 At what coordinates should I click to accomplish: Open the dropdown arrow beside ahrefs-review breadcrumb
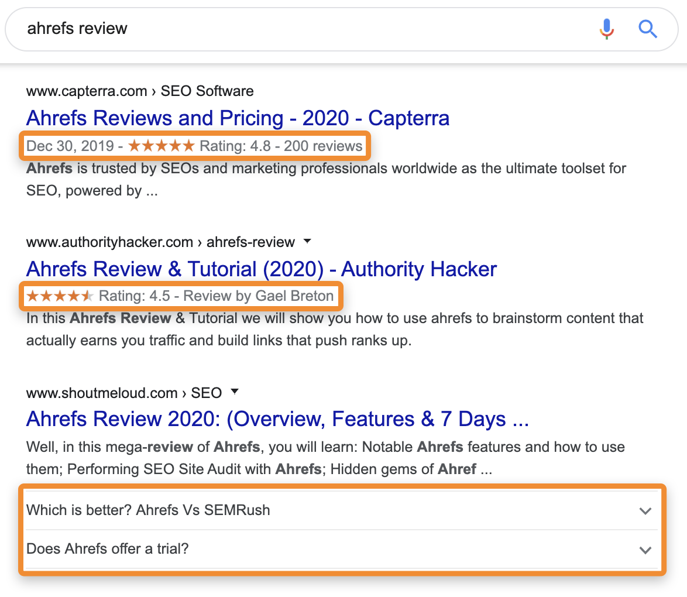pyautogui.click(x=307, y=241)
